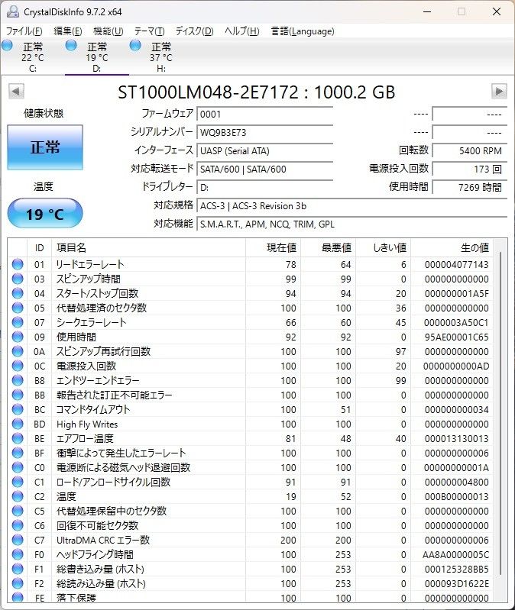The image size is (515, 610).
Task: Click the 最悪値 column header
Action: (328, 248)
